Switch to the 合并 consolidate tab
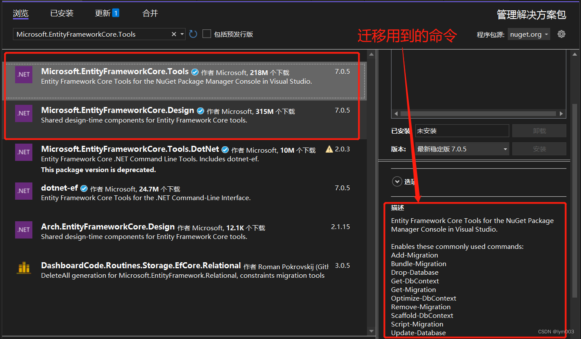This screenshot has width=581, height=339. 150,13
